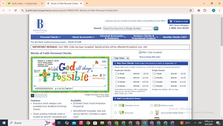Click the page vertical scrollbar
The width and height of the screenshot is (223, 126).
pyautogui.click(x=222, y=31)
